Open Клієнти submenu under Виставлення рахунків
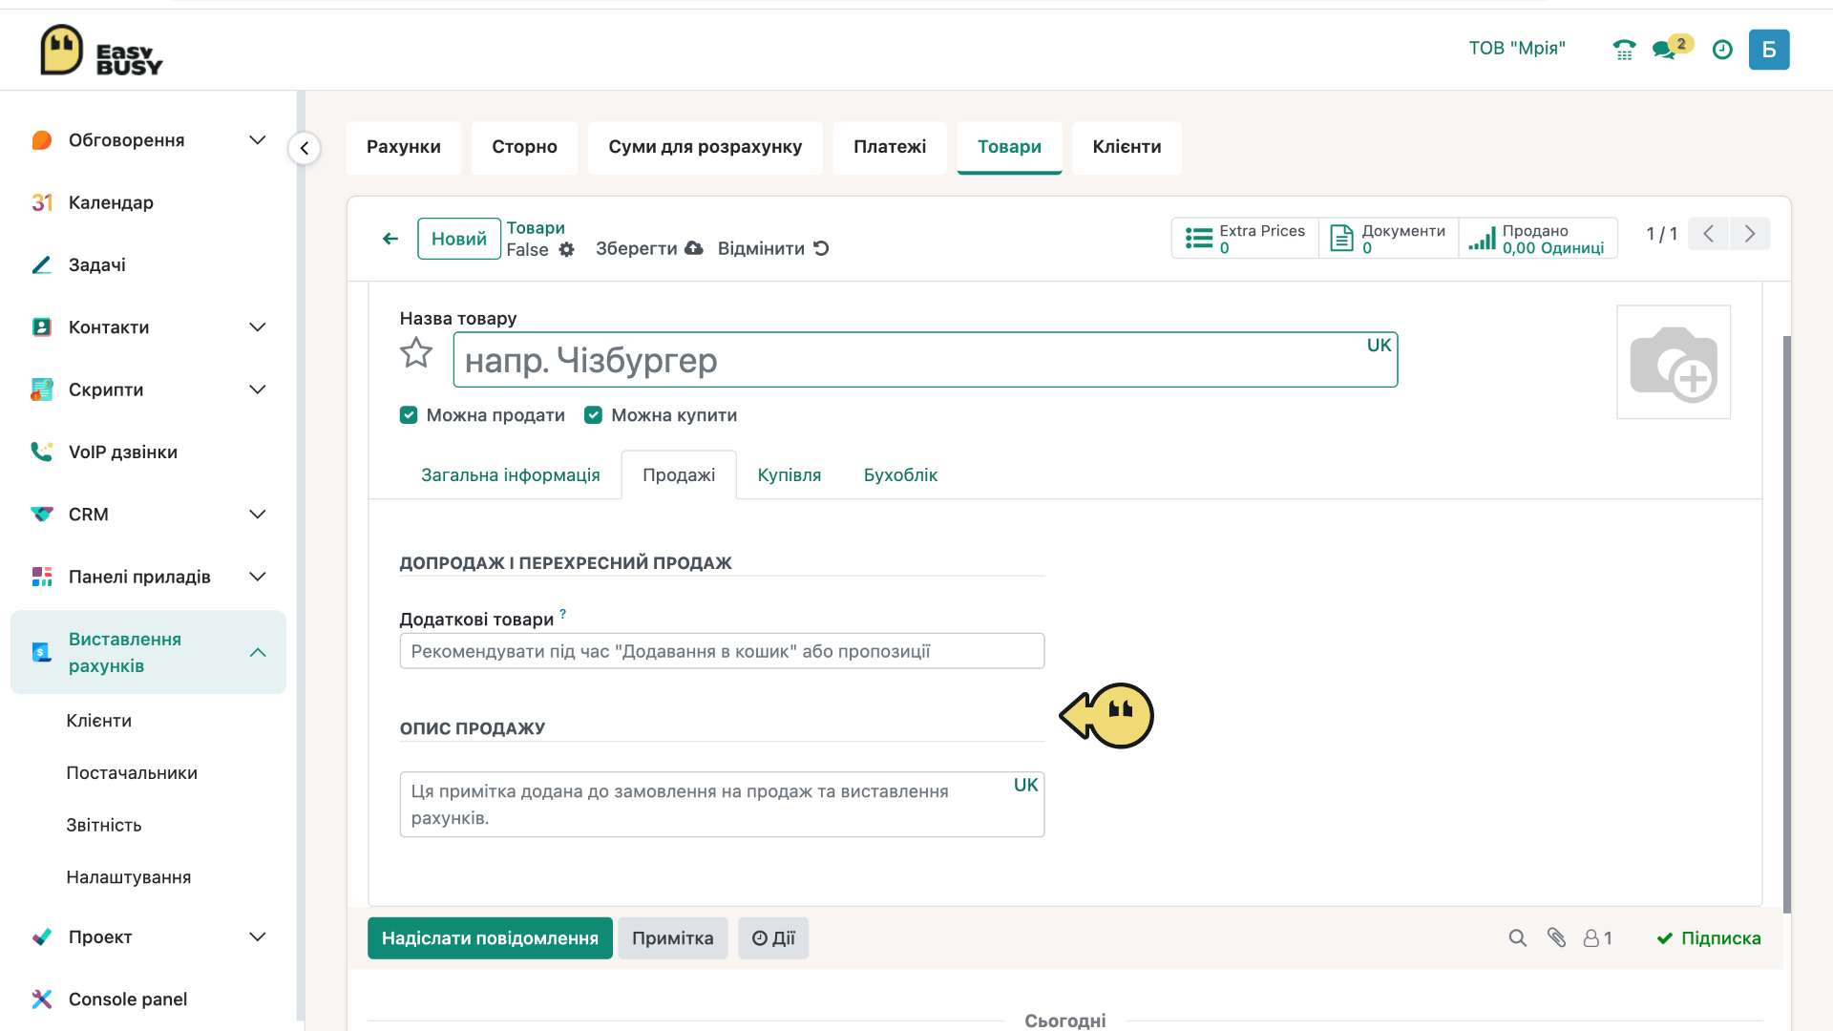Image resolution: width=1833 pixels, height=1031 pixels. coord(99,721)
